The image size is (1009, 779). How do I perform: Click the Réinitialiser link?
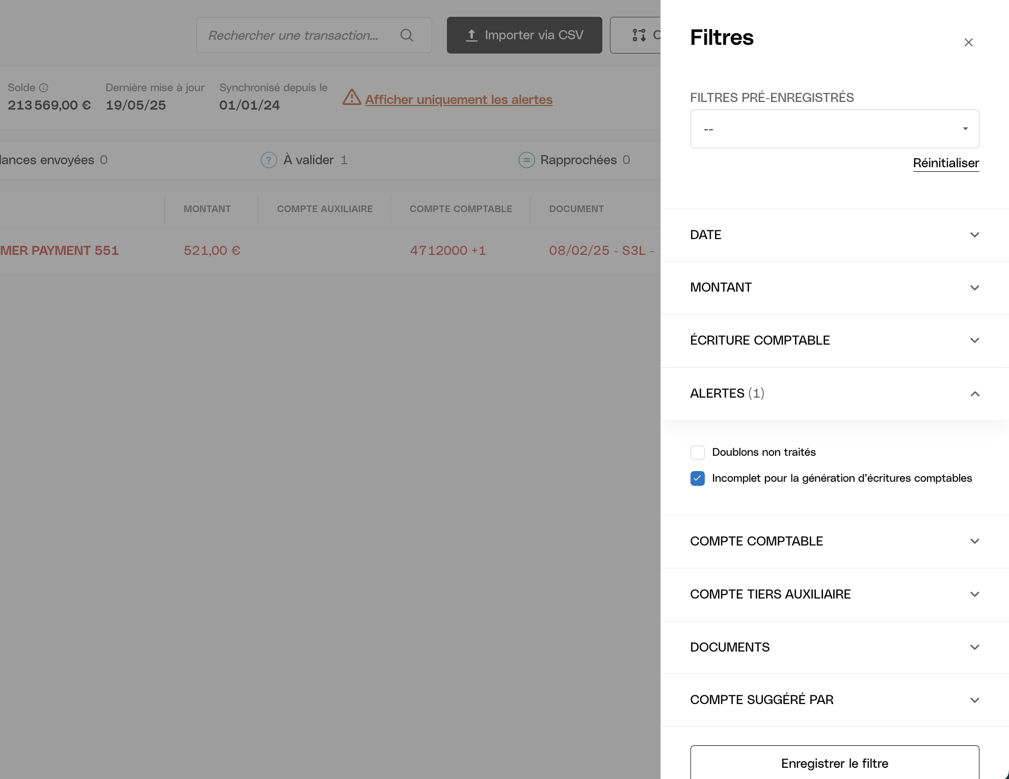[946, 163]
